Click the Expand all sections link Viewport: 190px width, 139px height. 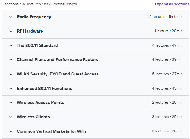pyautogui.click(x=172, y=4)
